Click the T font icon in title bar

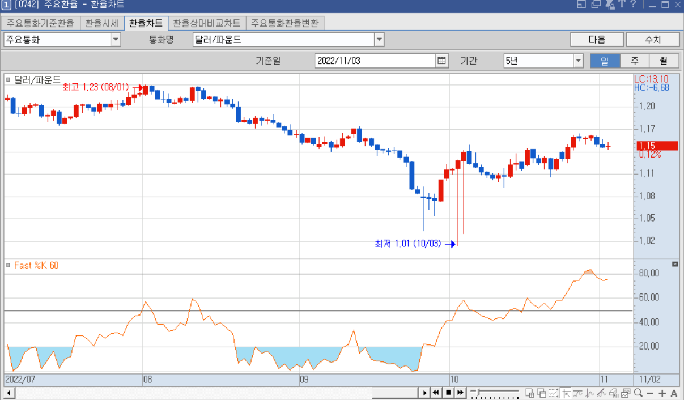621,5
